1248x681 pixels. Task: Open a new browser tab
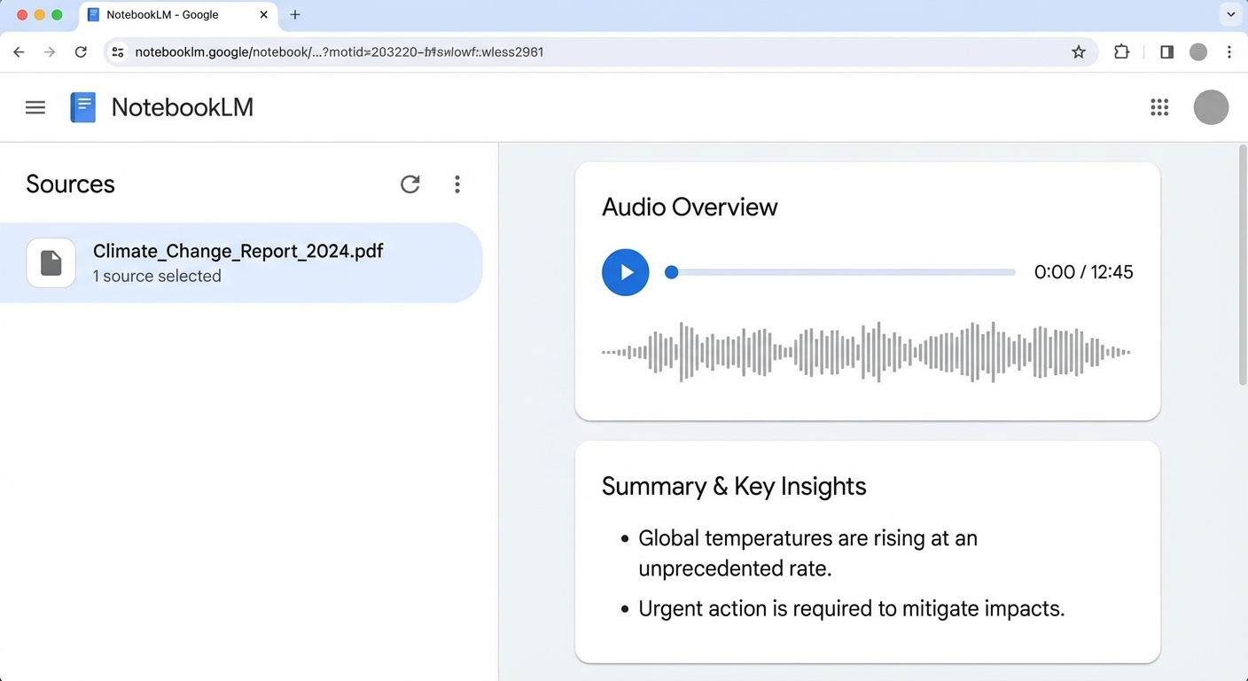295,14
